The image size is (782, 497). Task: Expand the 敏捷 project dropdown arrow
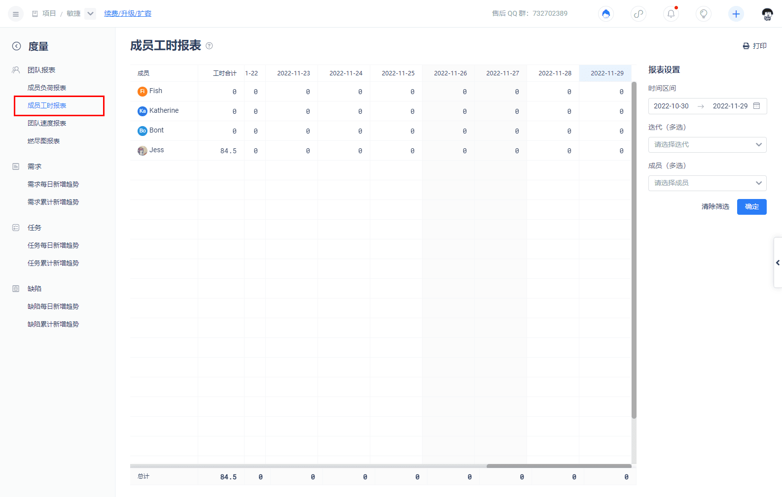(90, 14)
